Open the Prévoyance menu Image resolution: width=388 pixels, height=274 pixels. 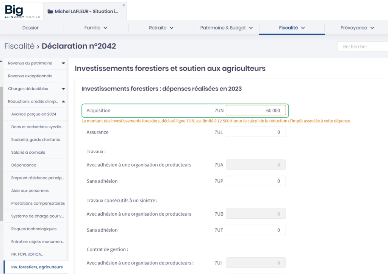pyautogui.click(x=357, y=28)
